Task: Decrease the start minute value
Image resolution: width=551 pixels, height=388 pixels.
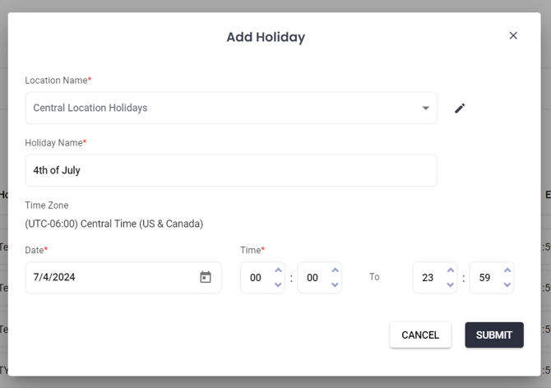Action: [x=335, y=284]
